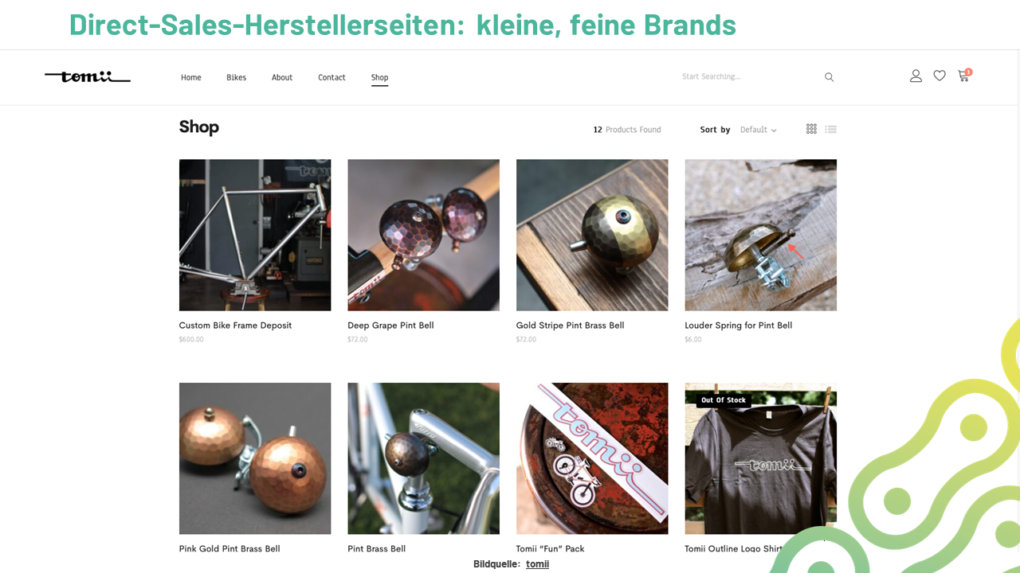Open Louder Spring for Pint Bell image
This screenshot has height=573, width=1020.
[760, 235]
